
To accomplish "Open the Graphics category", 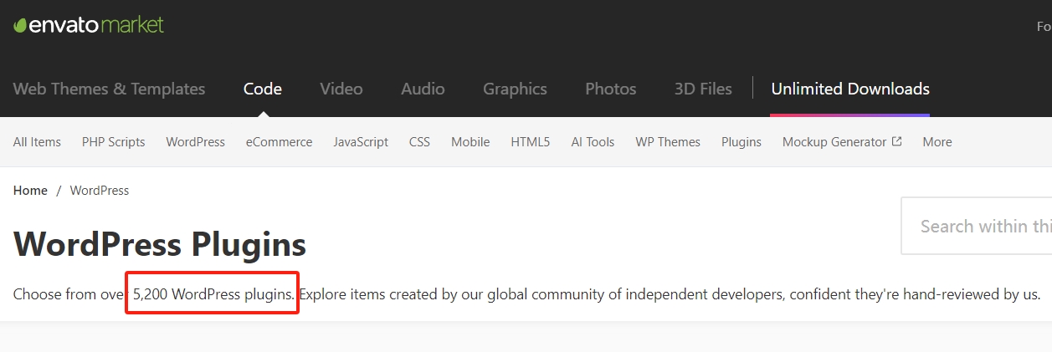I will 515,89.
